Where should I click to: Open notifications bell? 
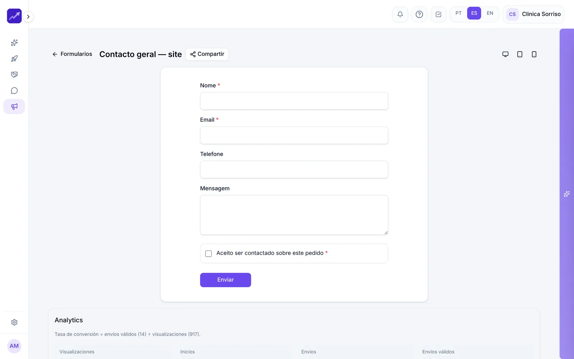400,14
